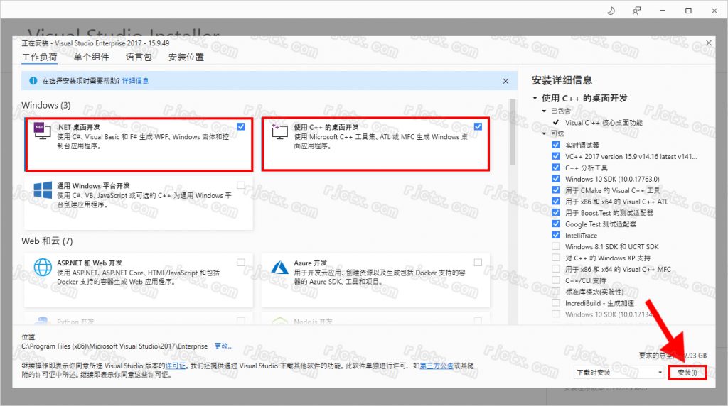This screenshot has height=406, width=728.
Task: Dismiss the help banner with its X
Action: 505,81
